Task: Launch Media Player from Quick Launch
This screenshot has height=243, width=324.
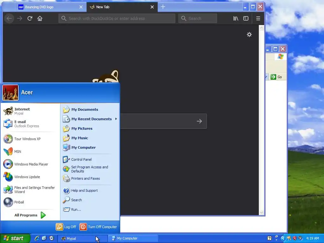Action: [x=52, y=238]
